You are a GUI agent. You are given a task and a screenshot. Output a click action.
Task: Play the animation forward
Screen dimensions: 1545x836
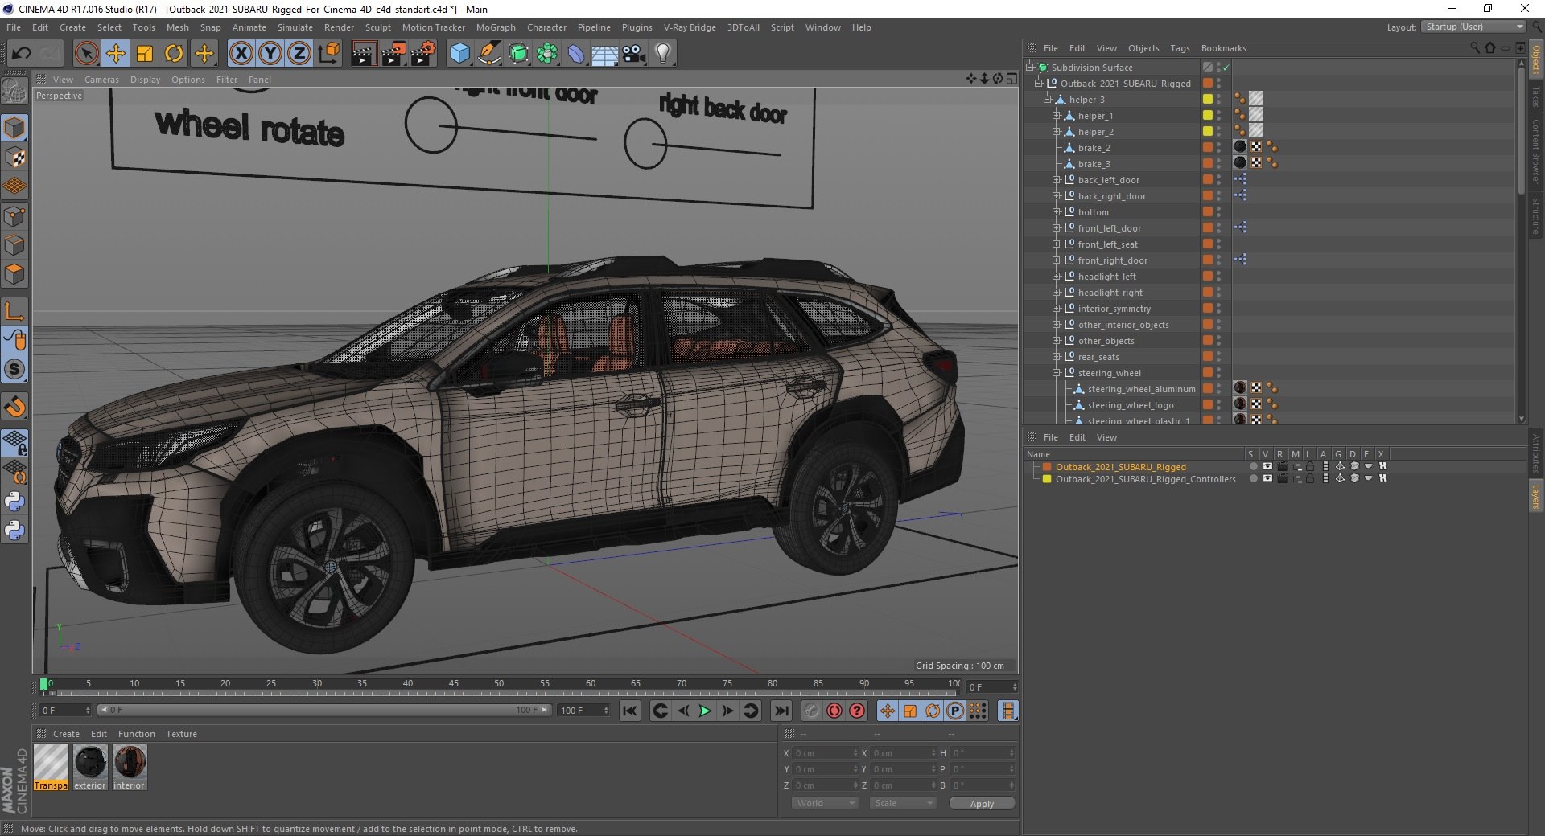[705, 711]
